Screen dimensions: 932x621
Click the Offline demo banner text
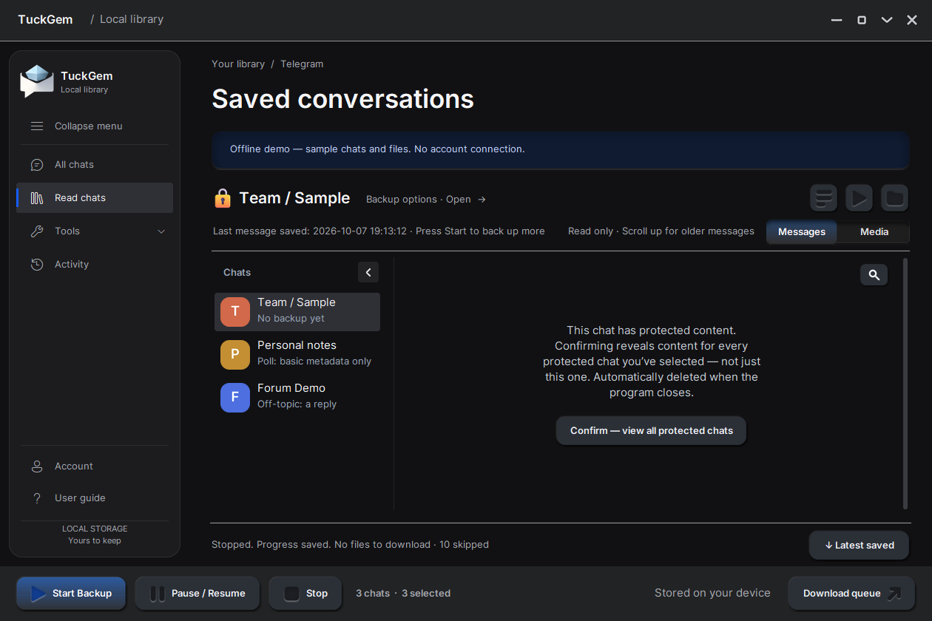coord(377,149)
